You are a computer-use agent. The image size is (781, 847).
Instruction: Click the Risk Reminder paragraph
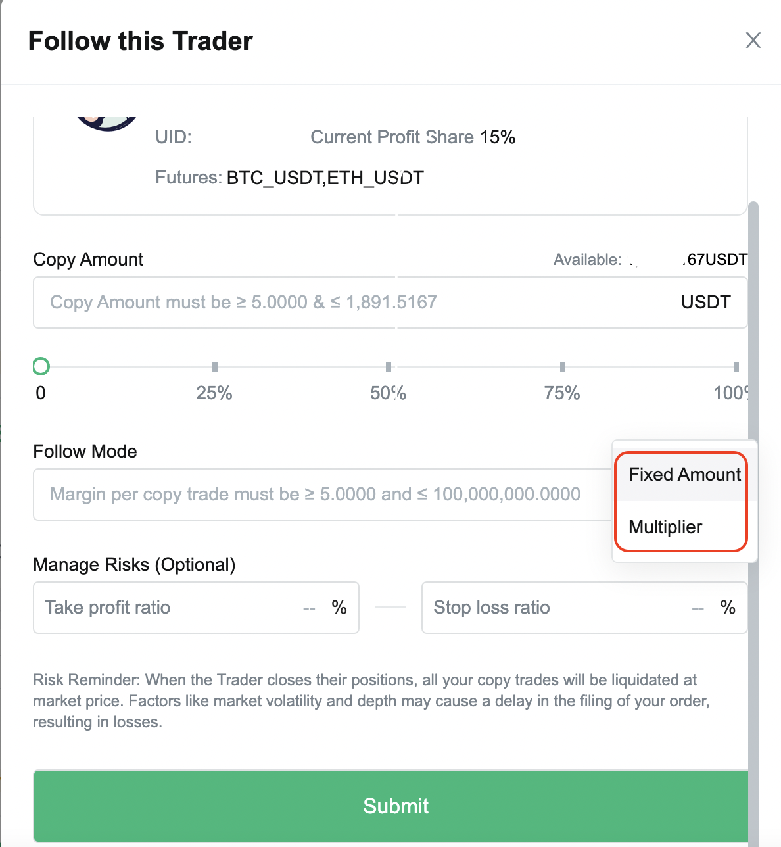(371, 701)
